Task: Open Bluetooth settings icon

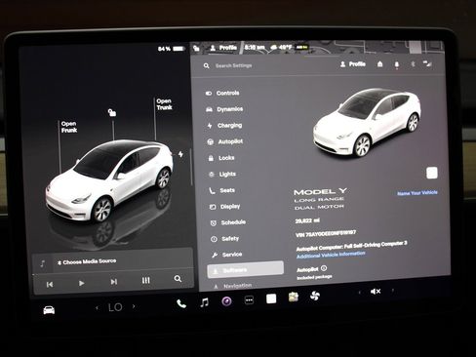Action: (x=413, y=64)
